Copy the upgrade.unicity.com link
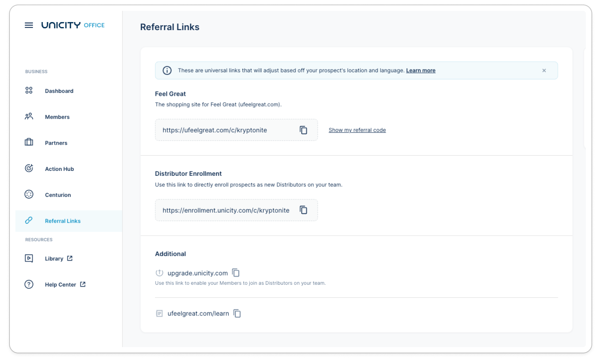The width and height of the screenshot is (601, 360). [x=235, y=273]
